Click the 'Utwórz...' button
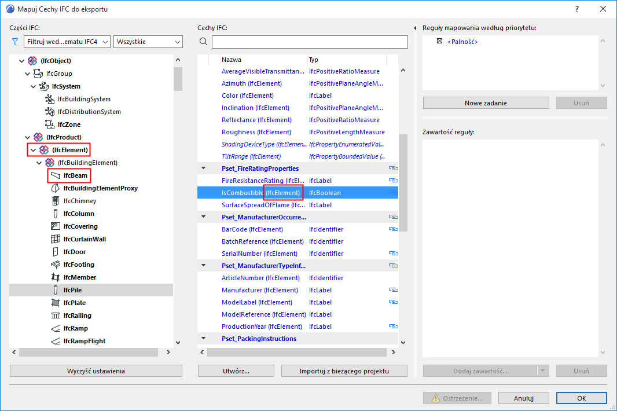This screenshot has width=617, height=411. click(x=236, y=371)
